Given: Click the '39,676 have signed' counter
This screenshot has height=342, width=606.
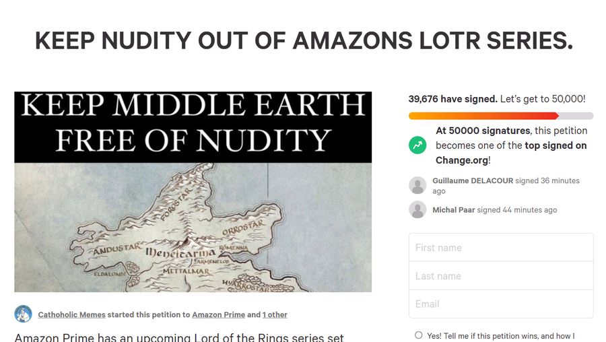Looking at the screenshot, I should click(x=453, y=99).
